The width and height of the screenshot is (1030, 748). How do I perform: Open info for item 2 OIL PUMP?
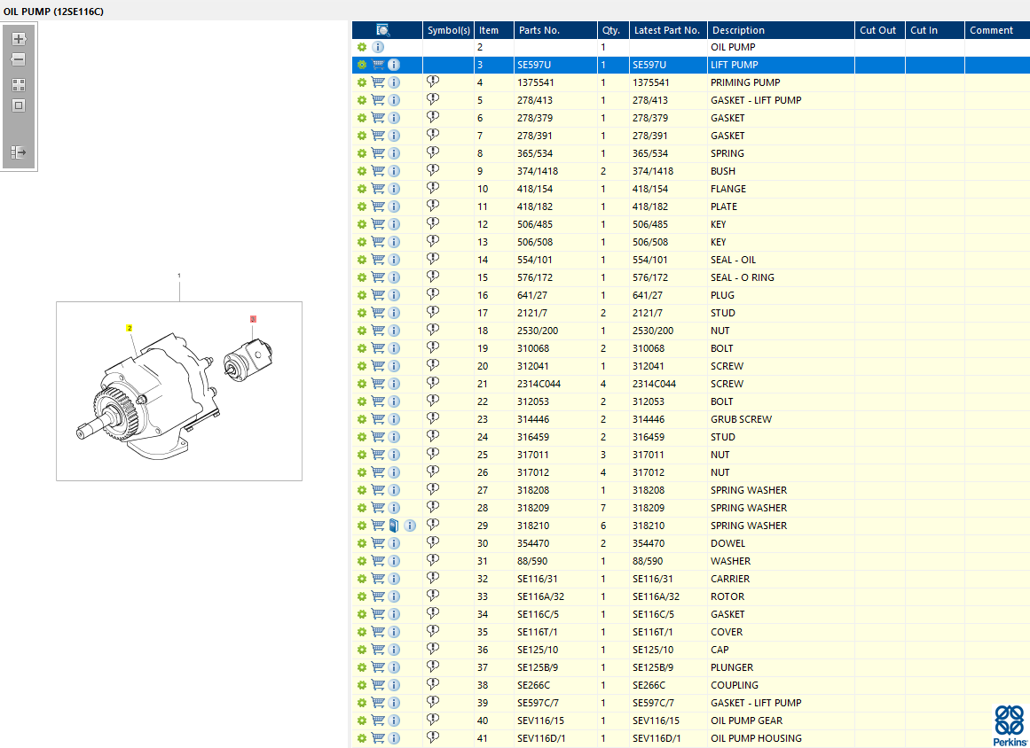click(x=378, y=47)
